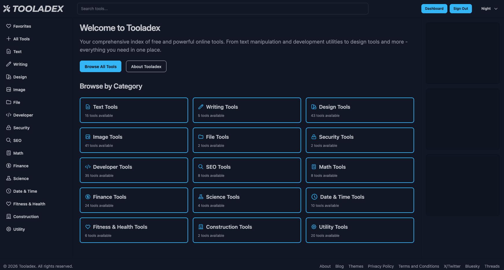Go to All Tools in sidebar

tap(21, 39)
